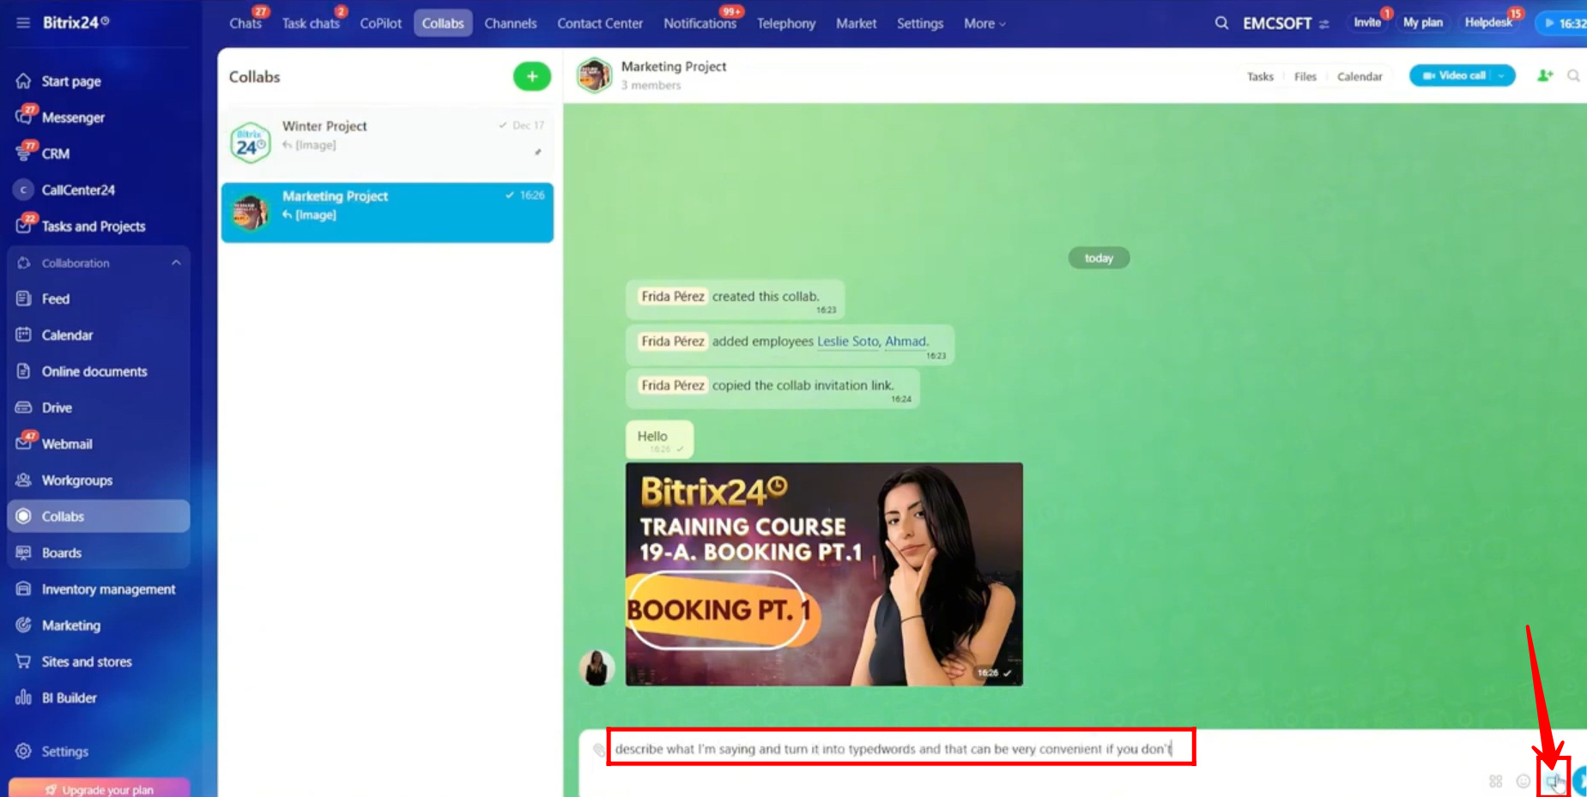Open the Bitrix24 training course image thumbnail

tap(823, 574)
